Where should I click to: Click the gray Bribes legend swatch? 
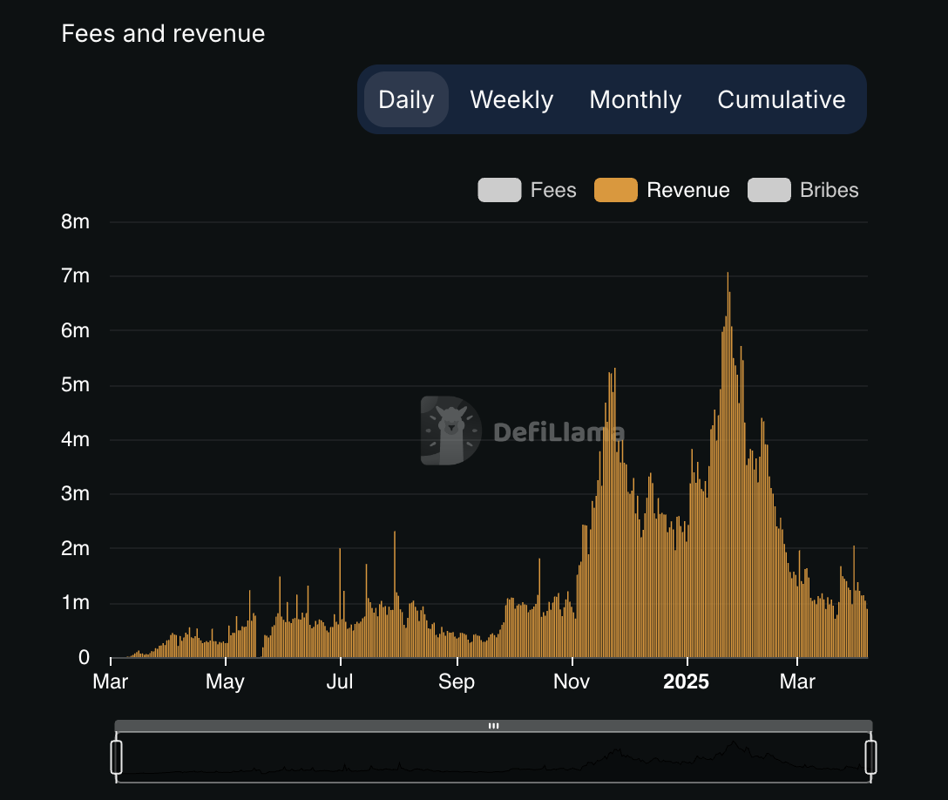click(770, 189)
